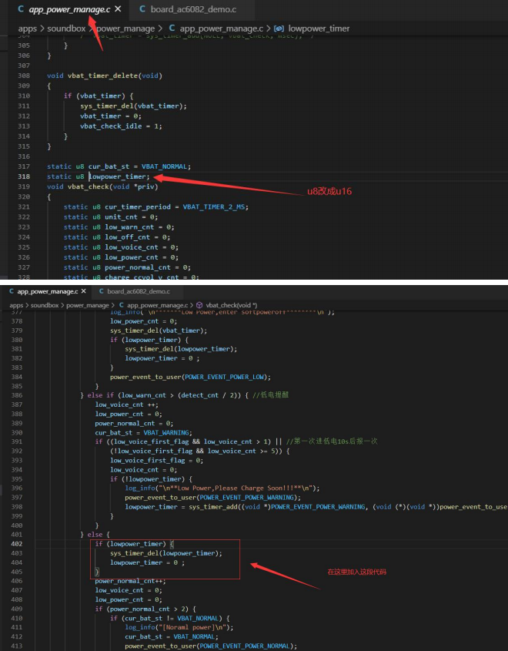508x651 pixels.
Task: Click C icon in lower editor breadcrumb
Action: click(x=122, y=305)
